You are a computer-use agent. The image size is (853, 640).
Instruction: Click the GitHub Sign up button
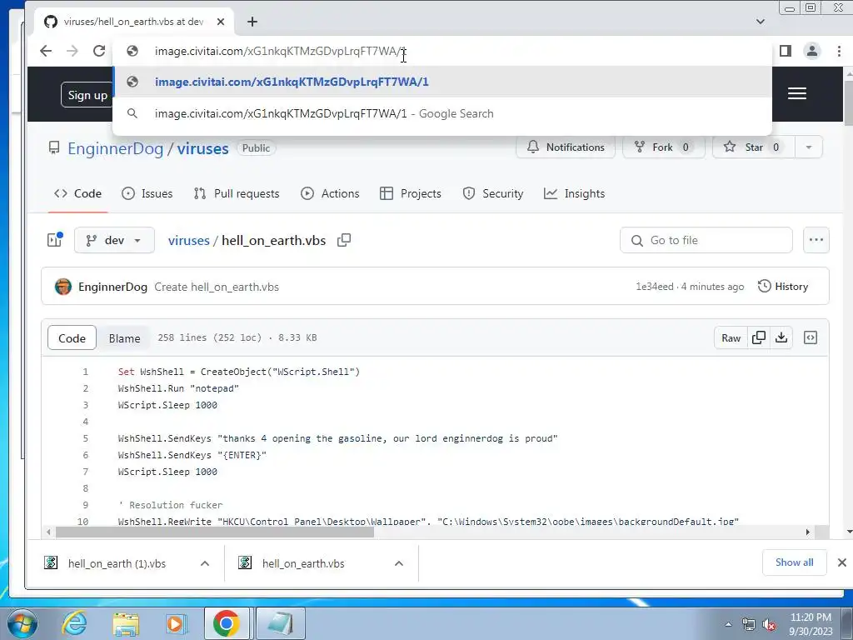tap(87, 95)
